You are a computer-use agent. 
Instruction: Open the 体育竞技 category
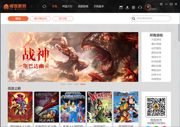(156, 79)
